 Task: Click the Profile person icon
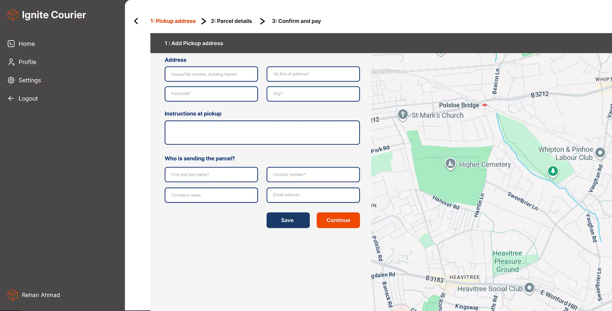coord(11,62)
